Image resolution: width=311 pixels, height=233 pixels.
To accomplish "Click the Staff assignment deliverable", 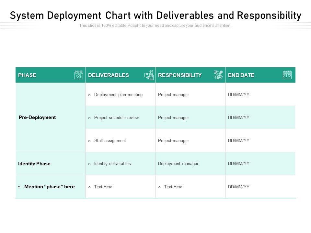I will 110,141.
